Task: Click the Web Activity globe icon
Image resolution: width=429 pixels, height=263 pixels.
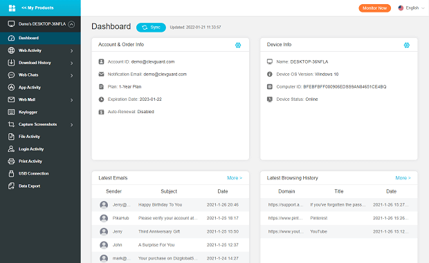Action: (11, 50)
